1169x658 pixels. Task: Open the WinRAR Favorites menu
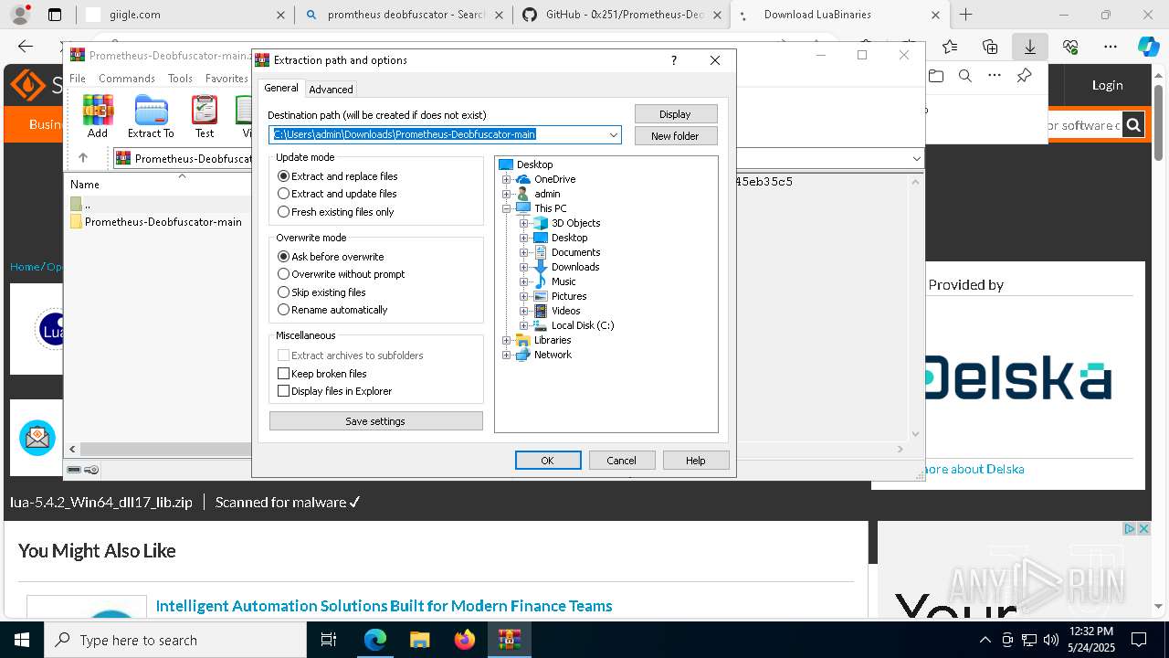(x=226, y=79)
